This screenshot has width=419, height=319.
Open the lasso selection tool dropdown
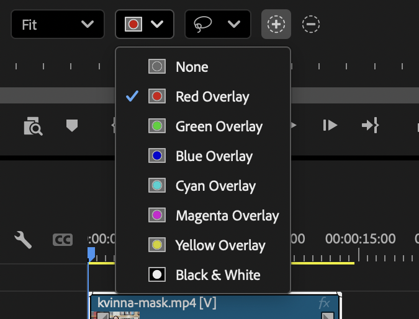(x=218, y=24)
